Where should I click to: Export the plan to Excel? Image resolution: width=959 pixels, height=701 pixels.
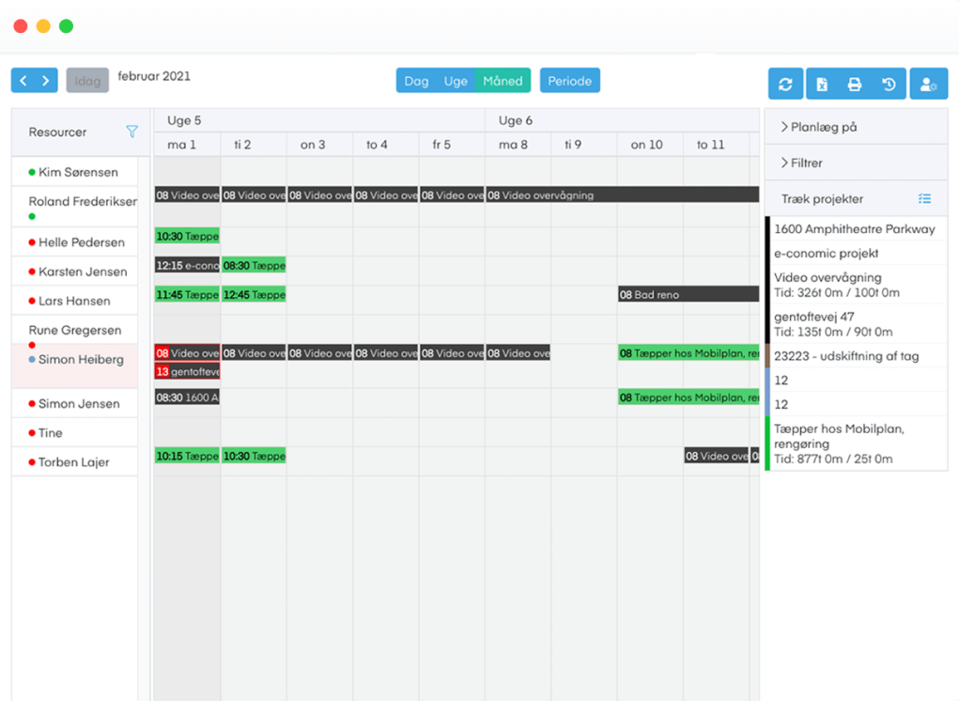tap(820, 84)
